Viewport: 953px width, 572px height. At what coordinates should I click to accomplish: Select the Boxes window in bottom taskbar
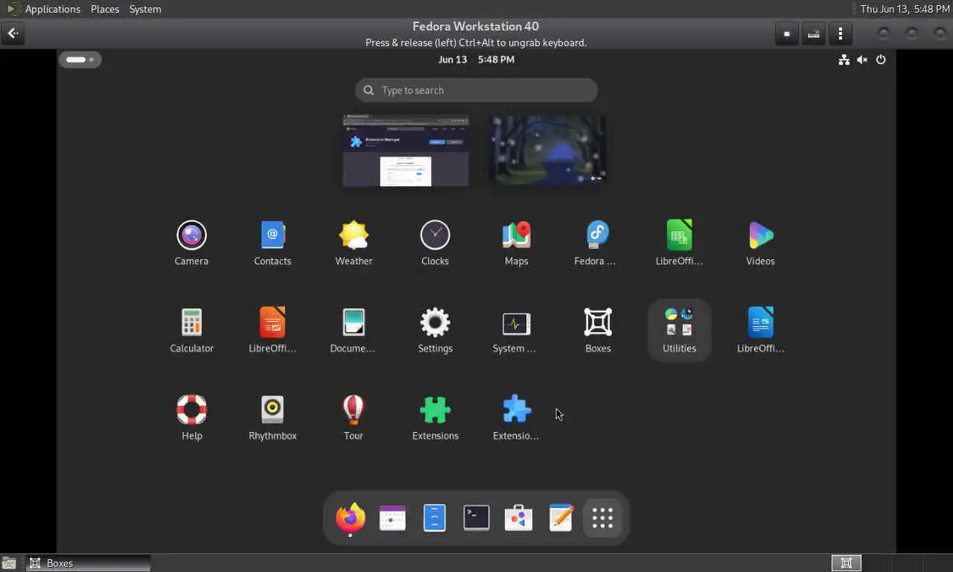(89, 563)
